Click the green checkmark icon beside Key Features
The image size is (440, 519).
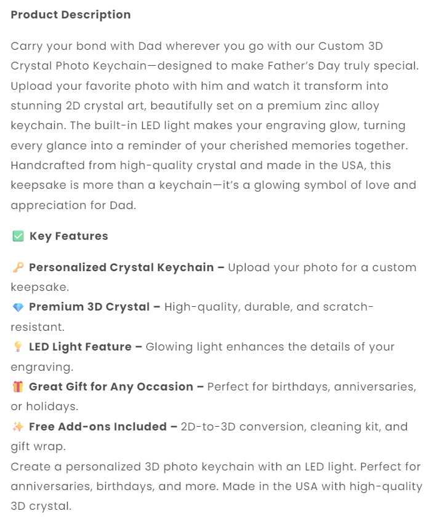tap(18, 236)
